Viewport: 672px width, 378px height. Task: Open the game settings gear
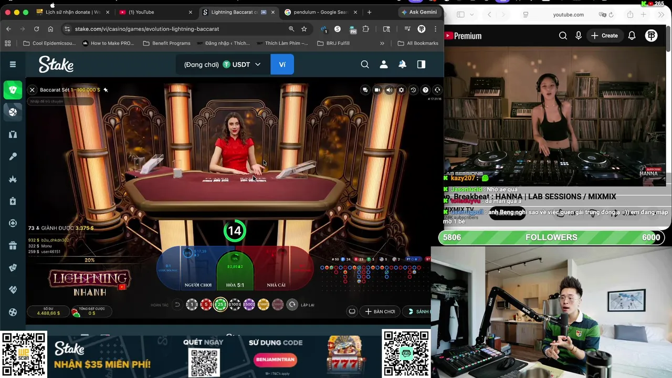click(401, 90)
